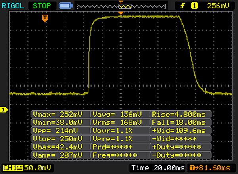Click the CH1 coupling badge at bottom
This screenshot has width=238, height=174.
pos(13,168)
